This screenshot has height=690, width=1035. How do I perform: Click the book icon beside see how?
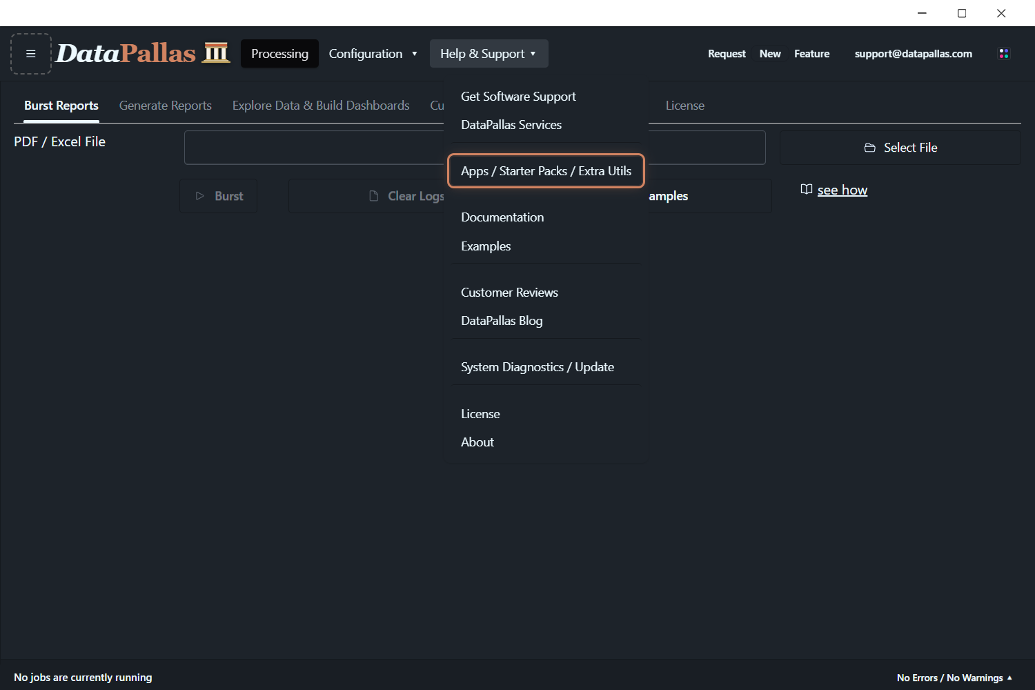[x=806, y=189]
